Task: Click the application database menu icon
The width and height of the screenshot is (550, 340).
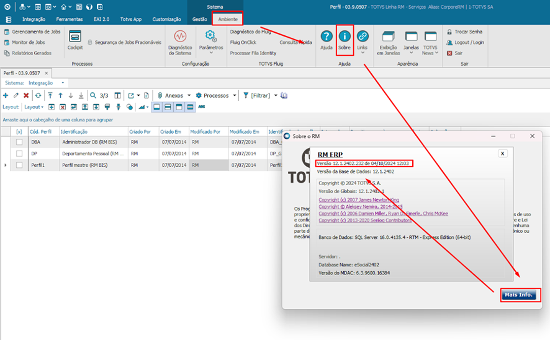Action: coord(9,20)
